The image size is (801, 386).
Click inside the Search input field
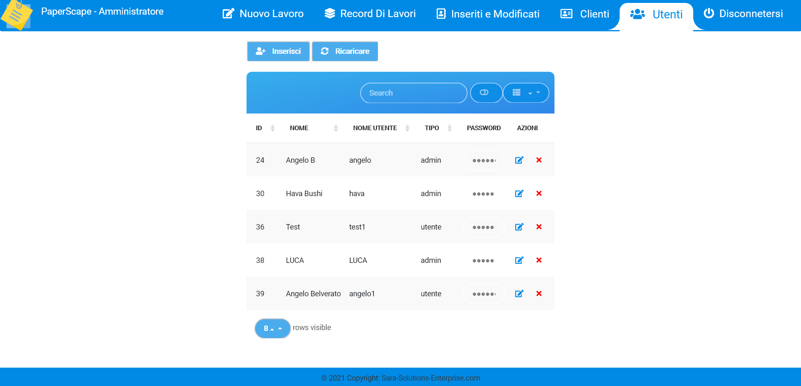tap(413, 93)
